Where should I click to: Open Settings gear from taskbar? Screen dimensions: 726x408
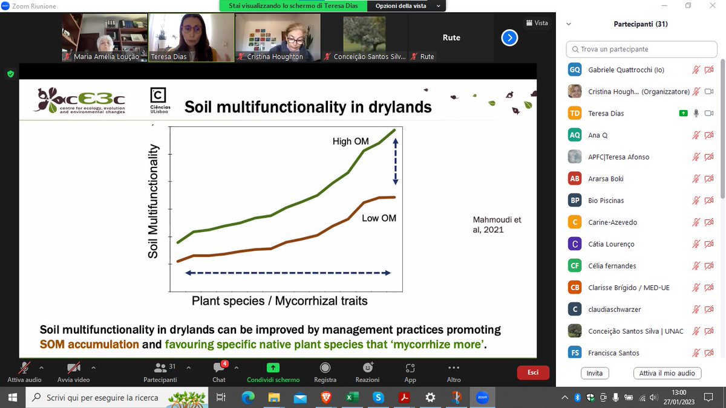click(430, 398)
